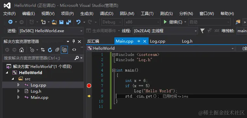Open the 编辑(E) menu
Image resolution: width=247 pixels, height=118 pixels.
tap(28, 14)
